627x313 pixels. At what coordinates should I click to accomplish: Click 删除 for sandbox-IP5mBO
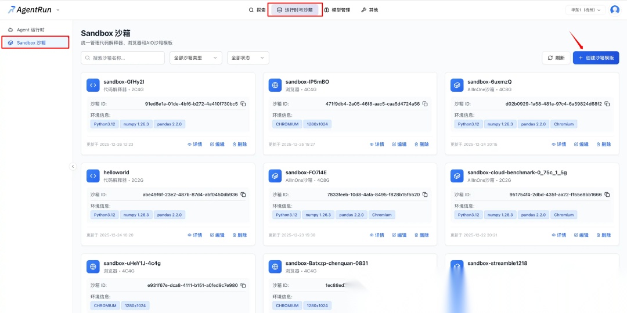point(421,145)
